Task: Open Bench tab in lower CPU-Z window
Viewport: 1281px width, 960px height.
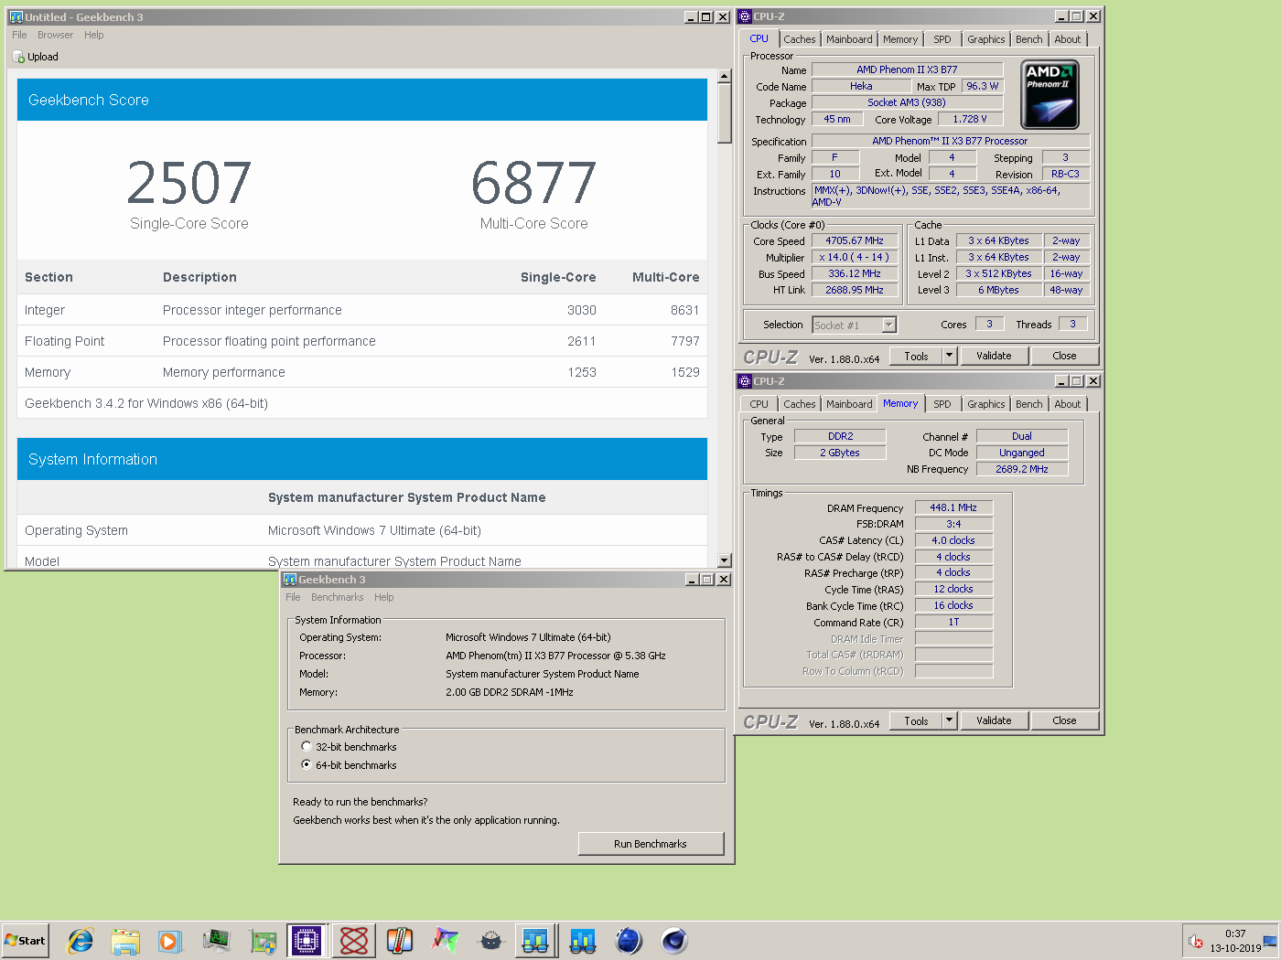Action: [1029, 404]
